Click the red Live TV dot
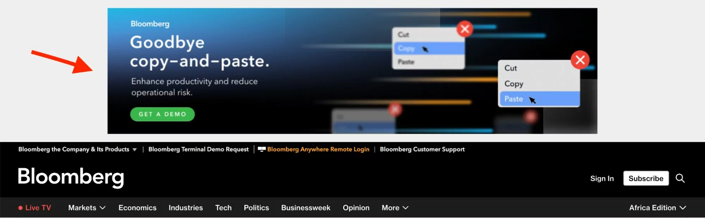This screenshot has height=218, width=705. (20, 208)
